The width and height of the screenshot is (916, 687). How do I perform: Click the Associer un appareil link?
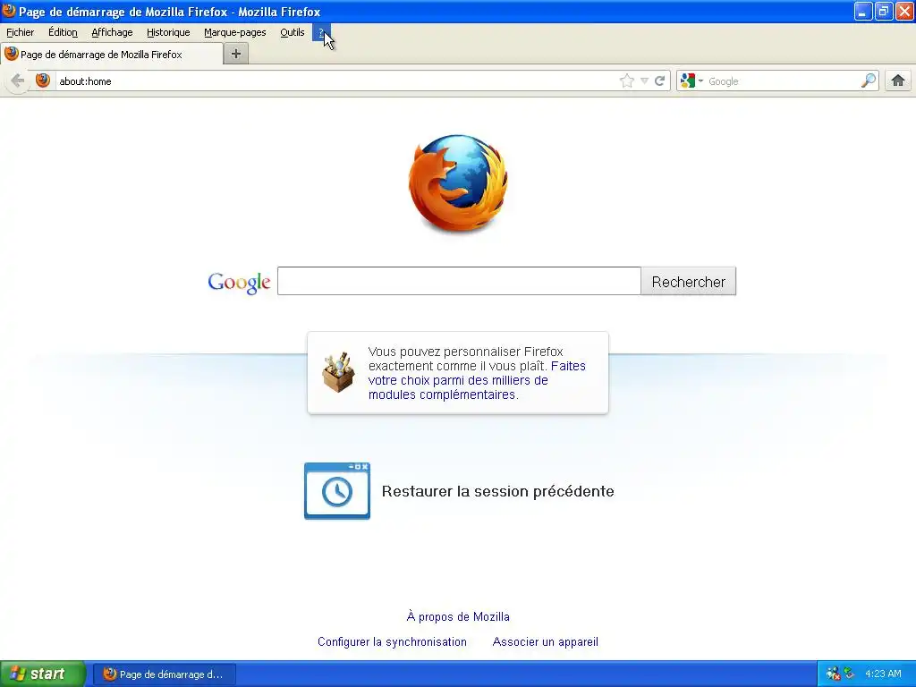pos(545,641)
